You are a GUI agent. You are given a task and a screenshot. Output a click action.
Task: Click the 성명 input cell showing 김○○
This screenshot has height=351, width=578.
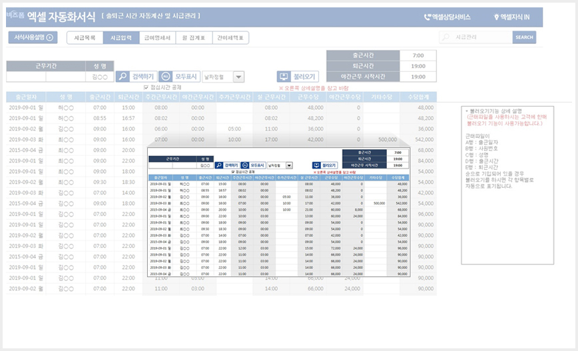click(99, 77)
